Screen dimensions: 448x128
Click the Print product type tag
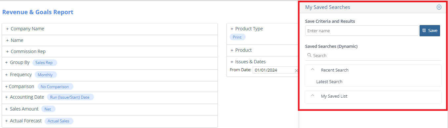(237, 37)
